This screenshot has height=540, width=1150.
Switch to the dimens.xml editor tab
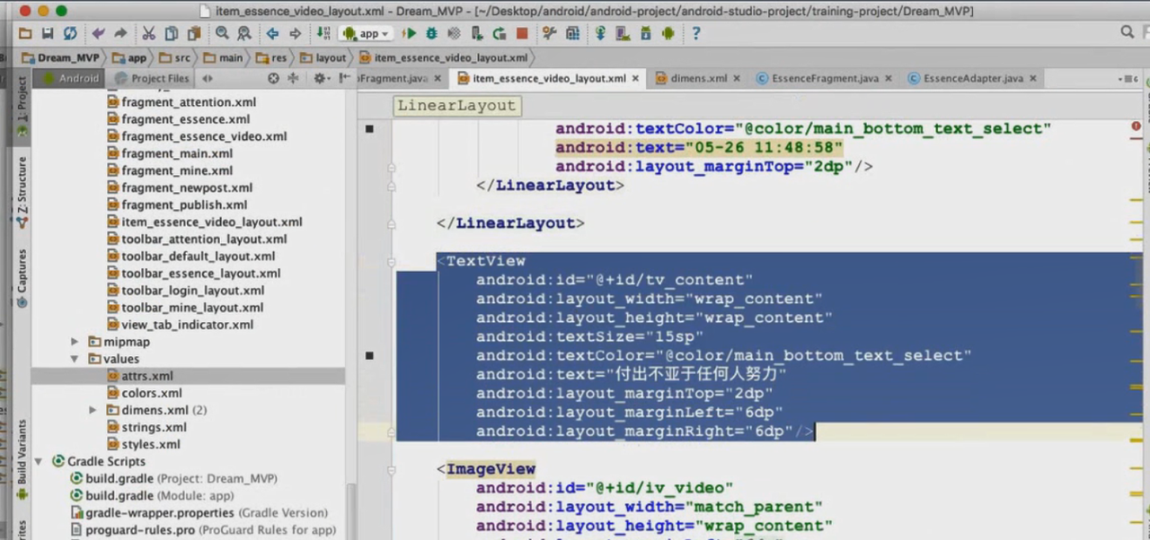pos(698,78)
